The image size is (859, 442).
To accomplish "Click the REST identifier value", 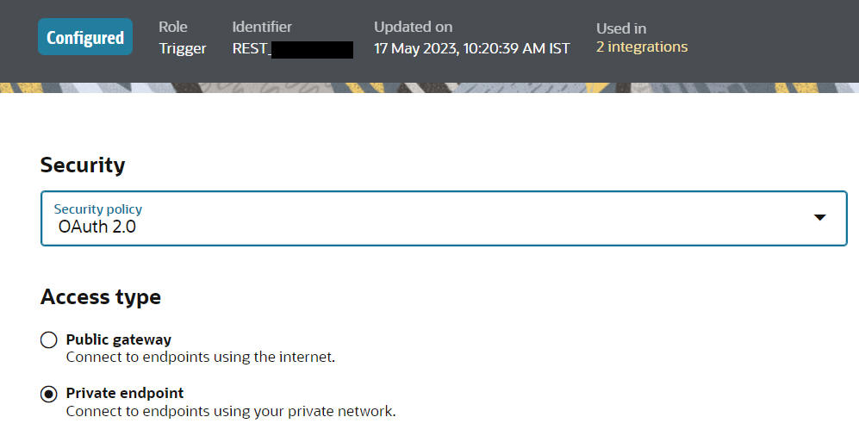I will tap(252, 48).
